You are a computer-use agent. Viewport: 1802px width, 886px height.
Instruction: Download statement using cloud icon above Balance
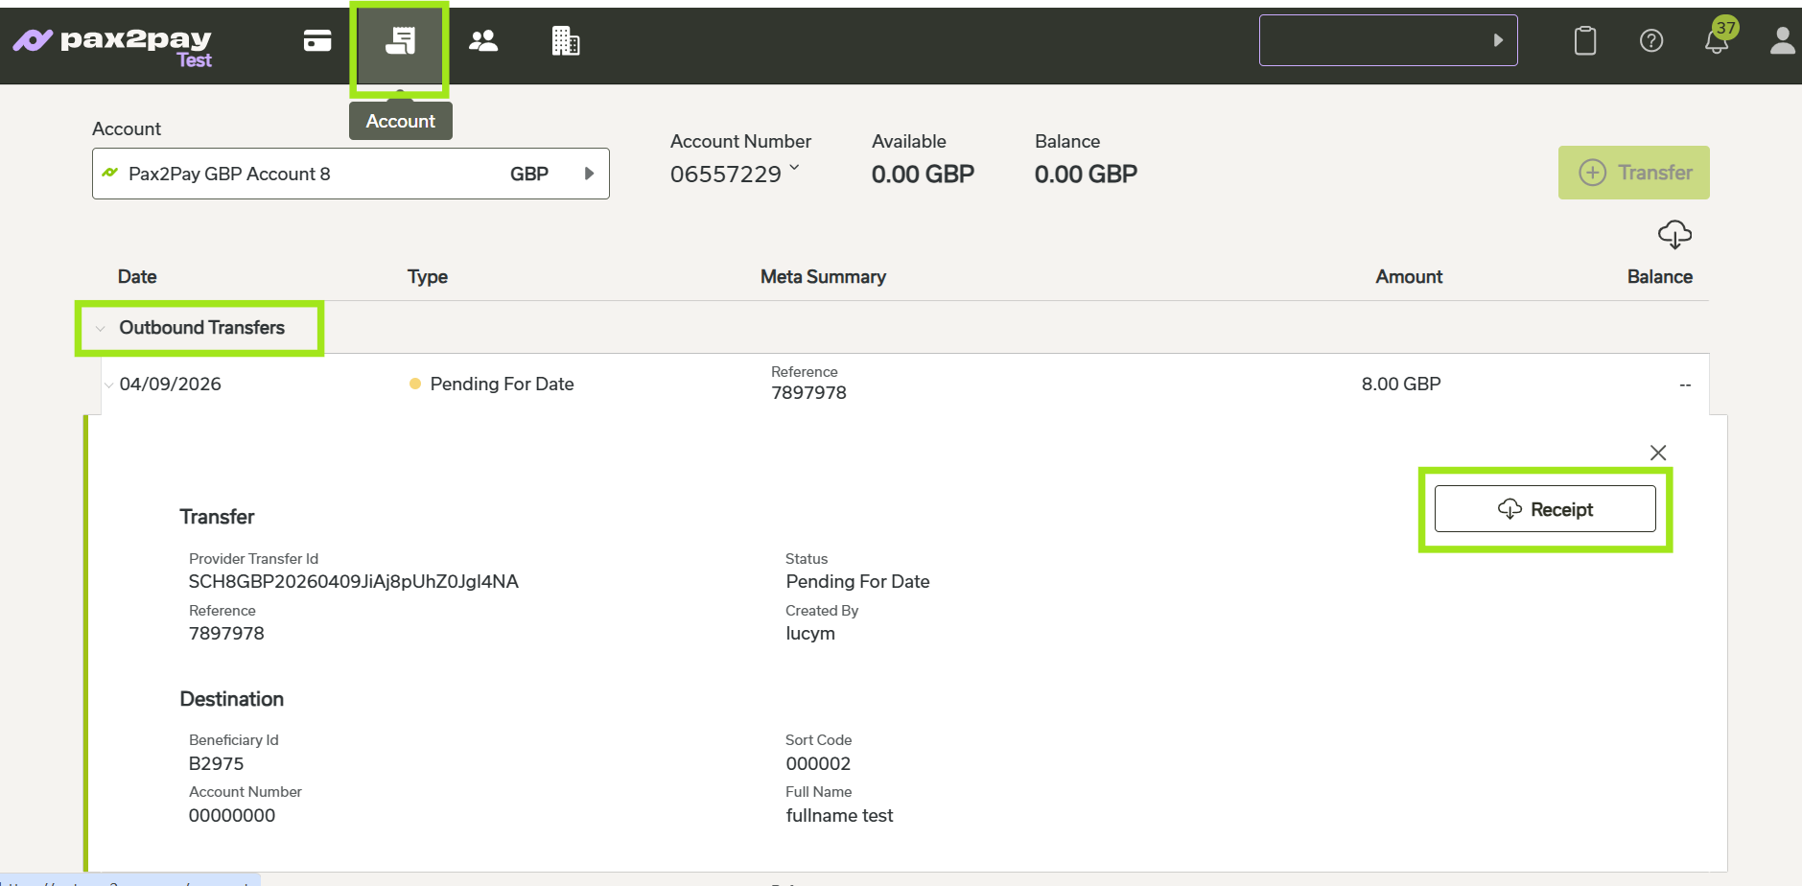1674,234
